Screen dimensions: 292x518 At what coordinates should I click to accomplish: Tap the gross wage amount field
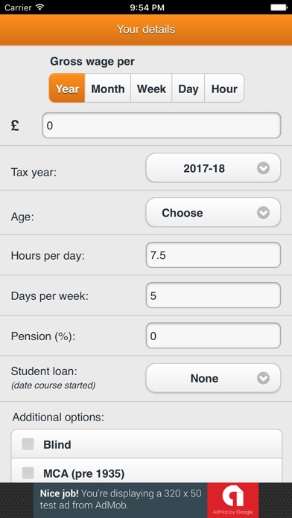tap(162, 126)
